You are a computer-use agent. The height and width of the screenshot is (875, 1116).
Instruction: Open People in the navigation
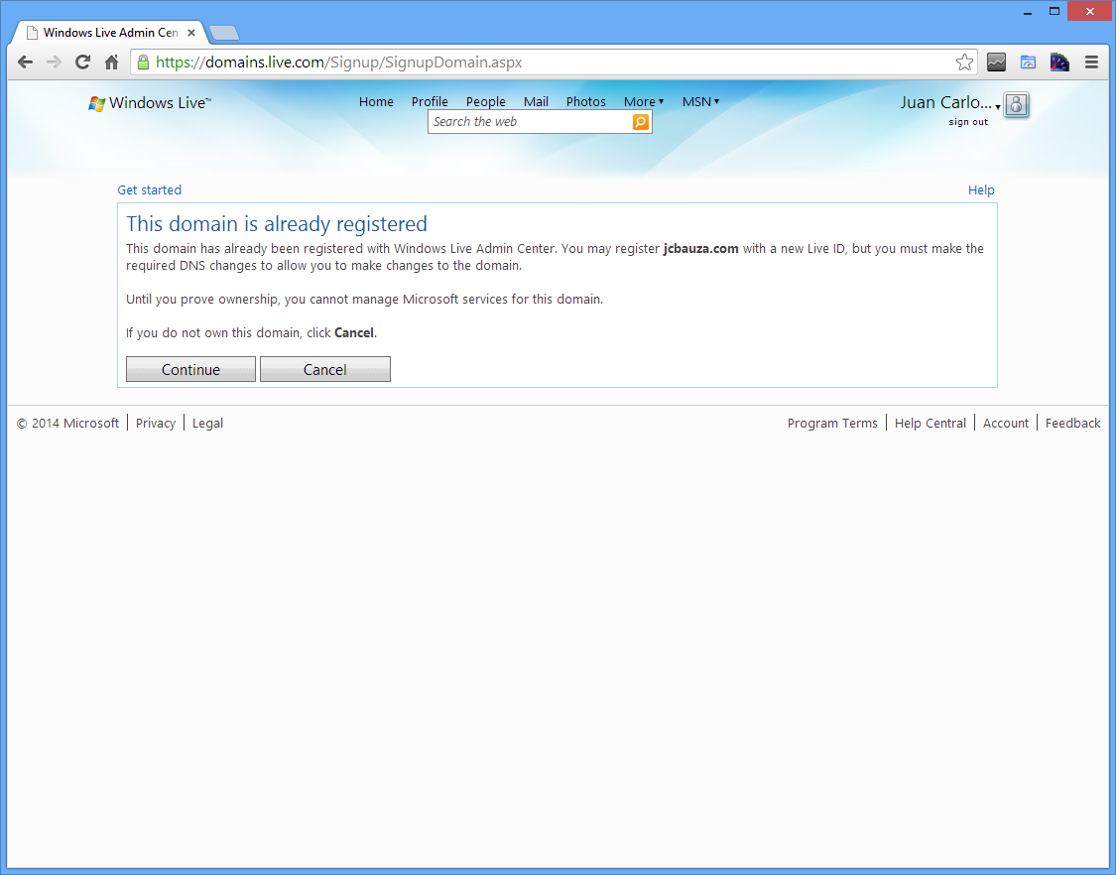(485, 102)
